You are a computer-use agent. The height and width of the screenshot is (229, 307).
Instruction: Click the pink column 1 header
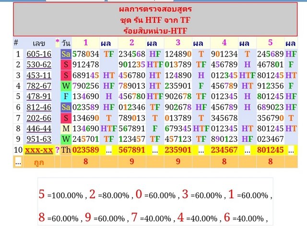click(85, 43)
